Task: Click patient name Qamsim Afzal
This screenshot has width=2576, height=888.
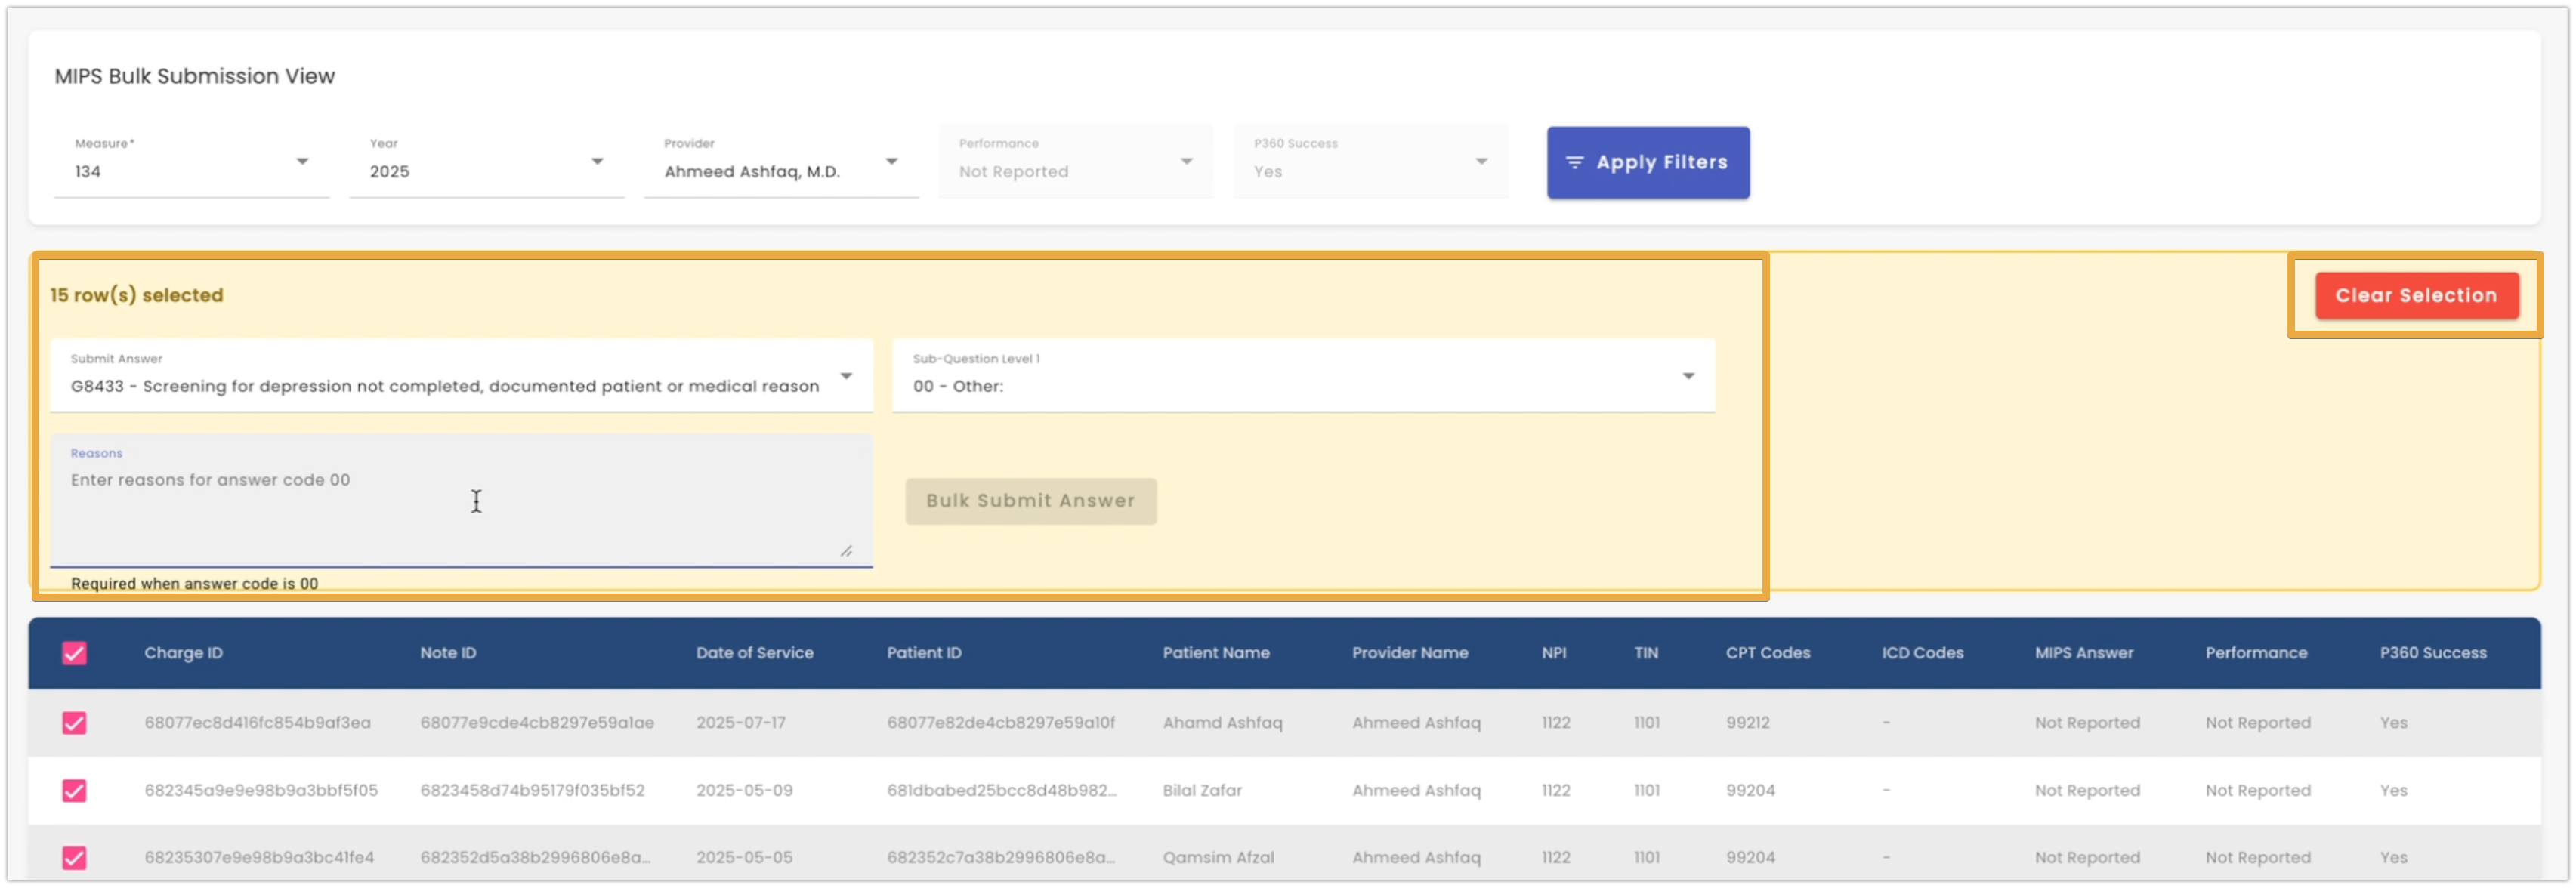Action: click(1218, 858)
